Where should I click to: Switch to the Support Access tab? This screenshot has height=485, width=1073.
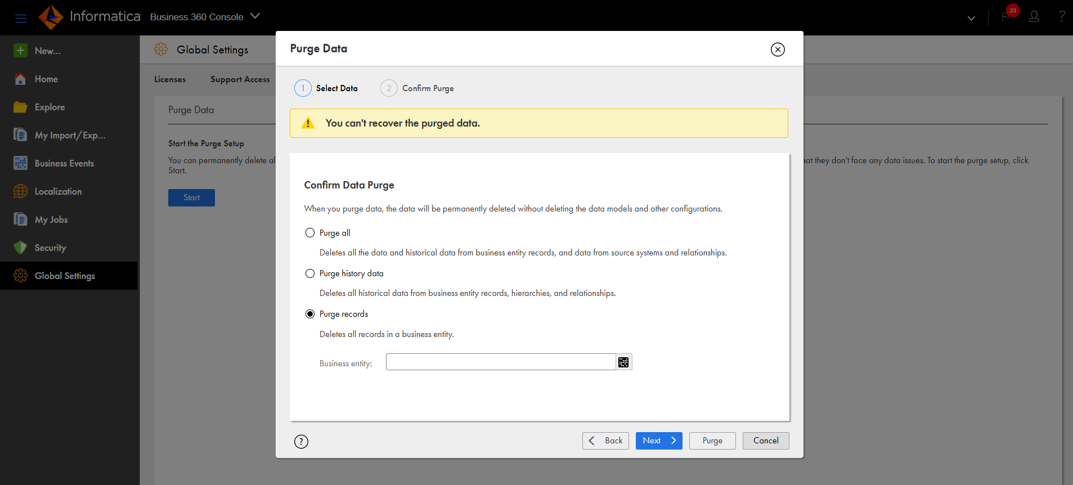(240, 79)
